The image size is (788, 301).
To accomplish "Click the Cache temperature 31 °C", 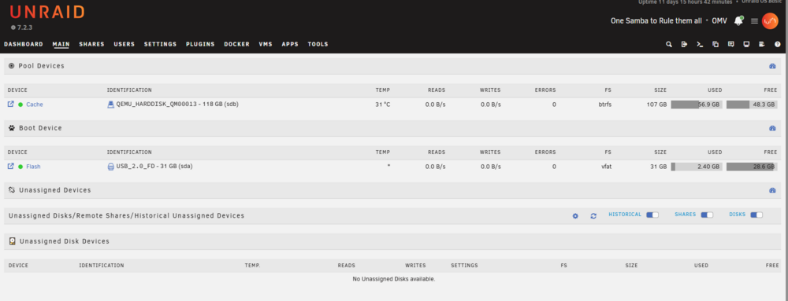I will (x=382, y=105).
